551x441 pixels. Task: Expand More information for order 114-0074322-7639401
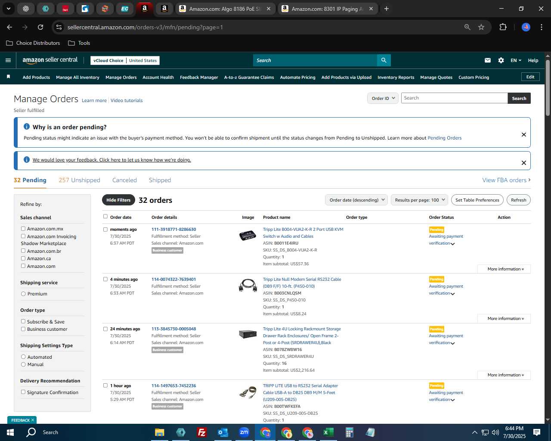(x=504, y=318)
